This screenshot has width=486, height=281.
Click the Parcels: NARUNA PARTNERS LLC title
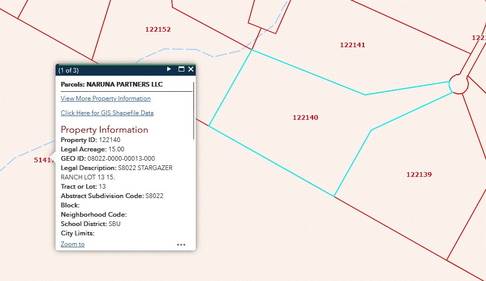click(112, 84)
